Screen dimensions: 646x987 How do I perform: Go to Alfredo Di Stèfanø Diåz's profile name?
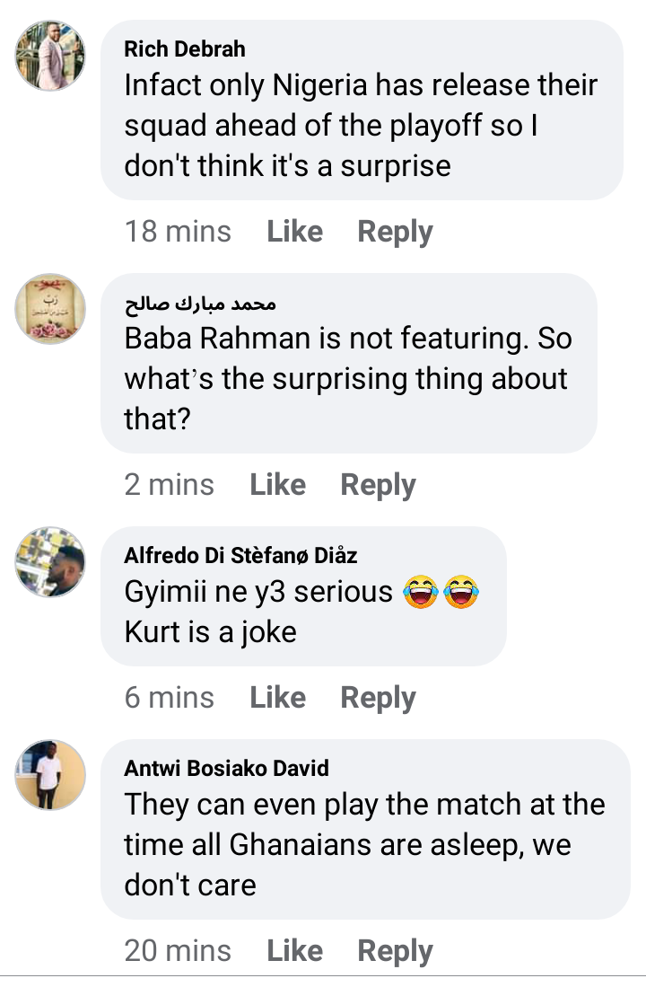[240, 555]
